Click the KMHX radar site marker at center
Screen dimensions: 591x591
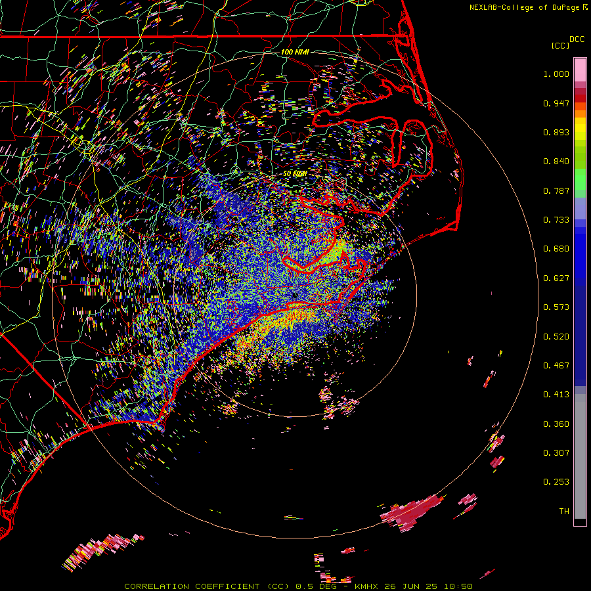coord(295,295)
